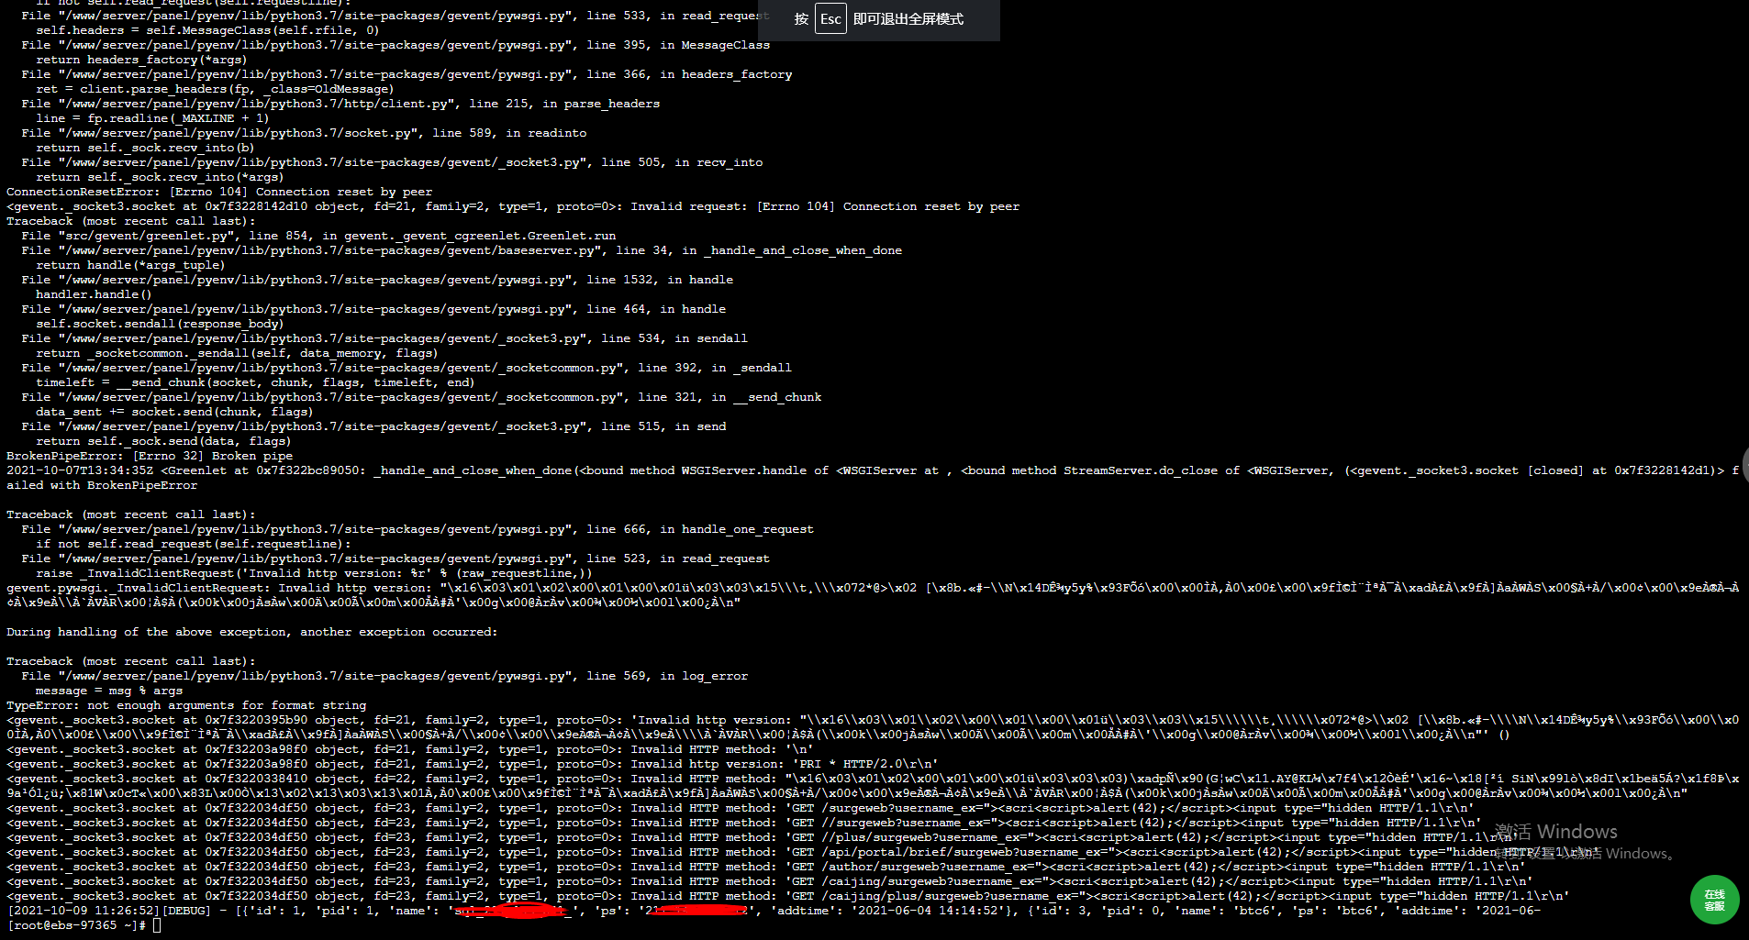The height and width of the screenshot is (940, 1749).
Task: Click the 'line = fp.readline(_MAXLINE + 1)' line
Action: click(x=152, y=118)
